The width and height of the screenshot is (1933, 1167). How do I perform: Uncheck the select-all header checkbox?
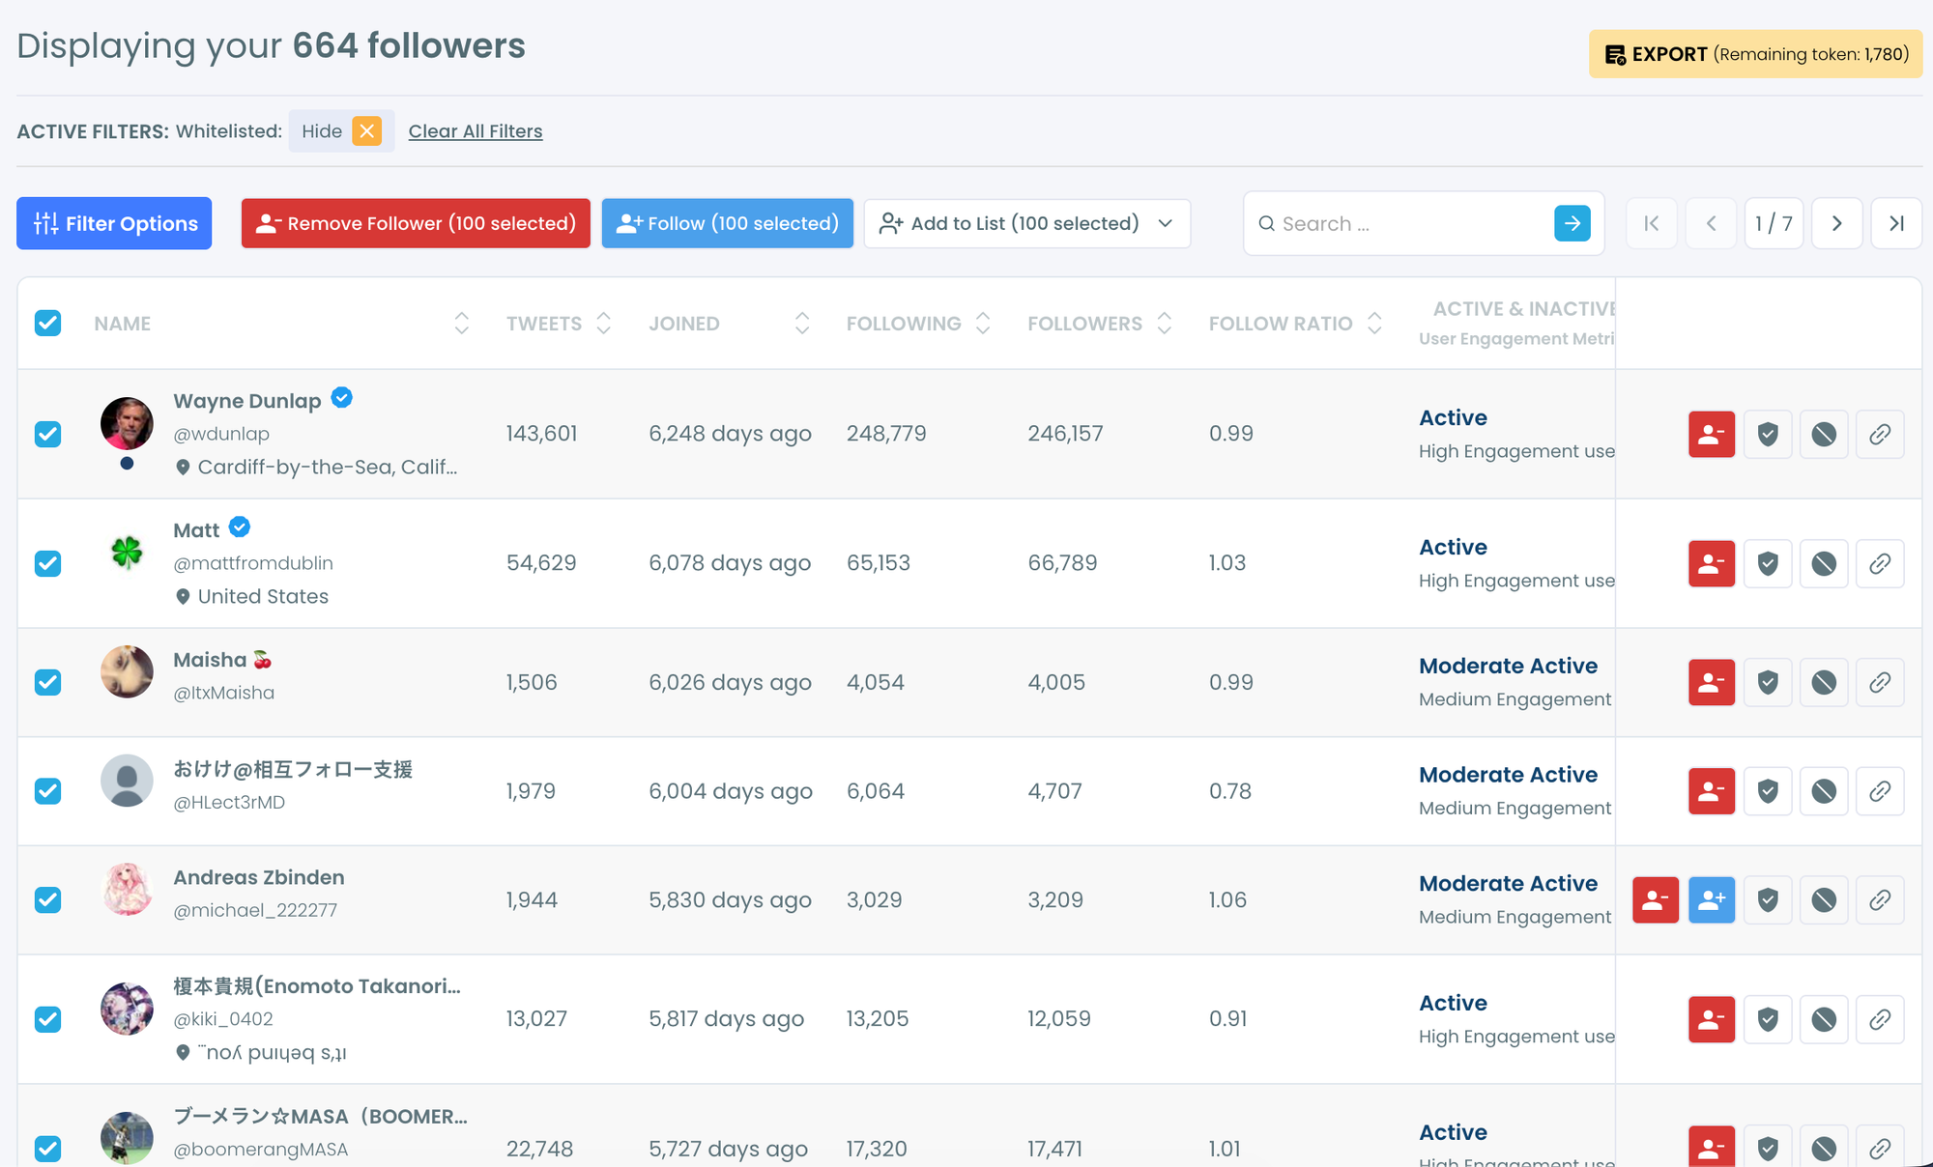click(x=48, y=323)
